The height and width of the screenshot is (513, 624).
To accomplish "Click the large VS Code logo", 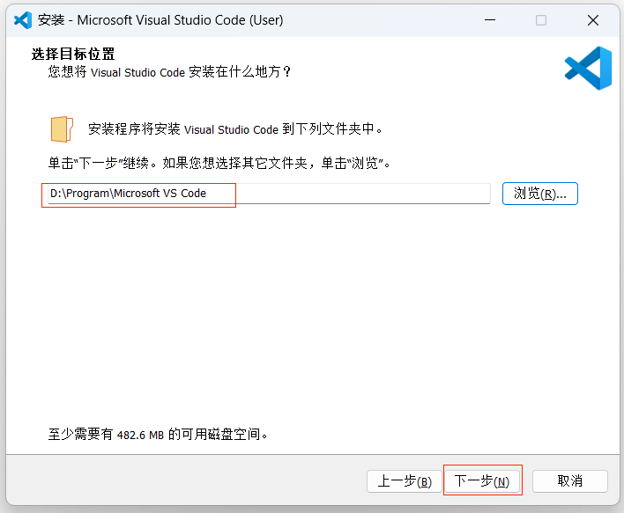I will (x=588, y=68).
